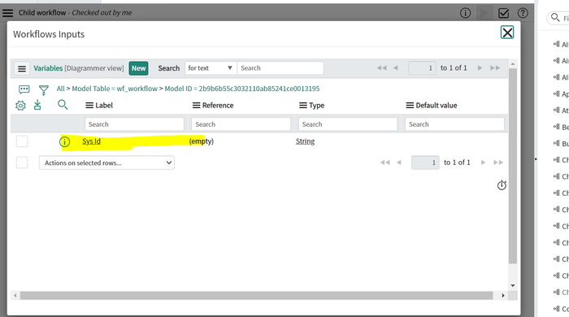Click the funnel filter icon
569x317 pixels.
coord(44,90)
